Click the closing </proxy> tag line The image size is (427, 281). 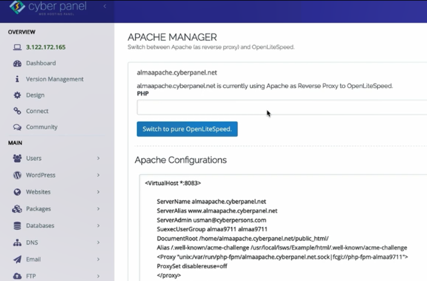(168, 276)
